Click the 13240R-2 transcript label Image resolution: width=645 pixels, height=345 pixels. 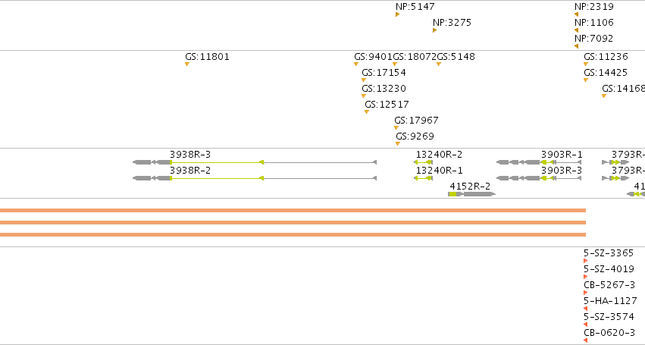[x=439, y=155]
